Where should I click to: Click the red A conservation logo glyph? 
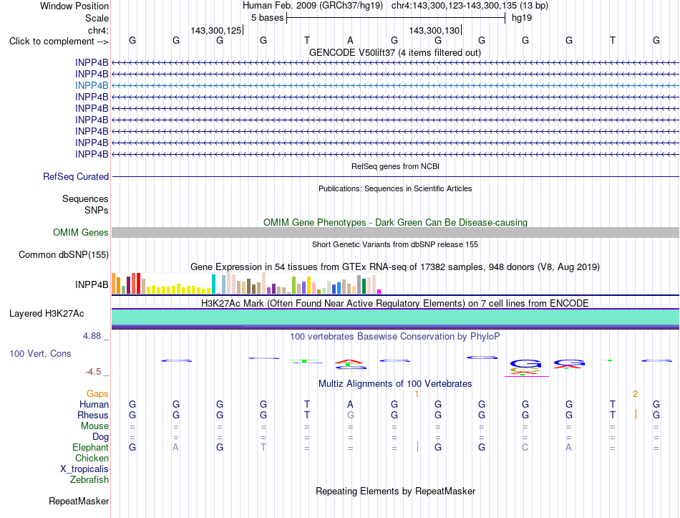click(x=349, y=361)
